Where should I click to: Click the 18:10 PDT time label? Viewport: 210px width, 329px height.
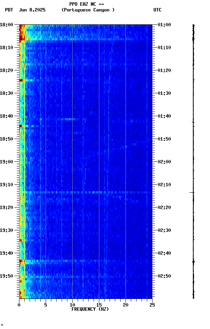(6, 48)
